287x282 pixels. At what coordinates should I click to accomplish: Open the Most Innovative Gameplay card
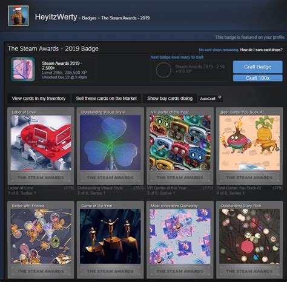point(180,240)
